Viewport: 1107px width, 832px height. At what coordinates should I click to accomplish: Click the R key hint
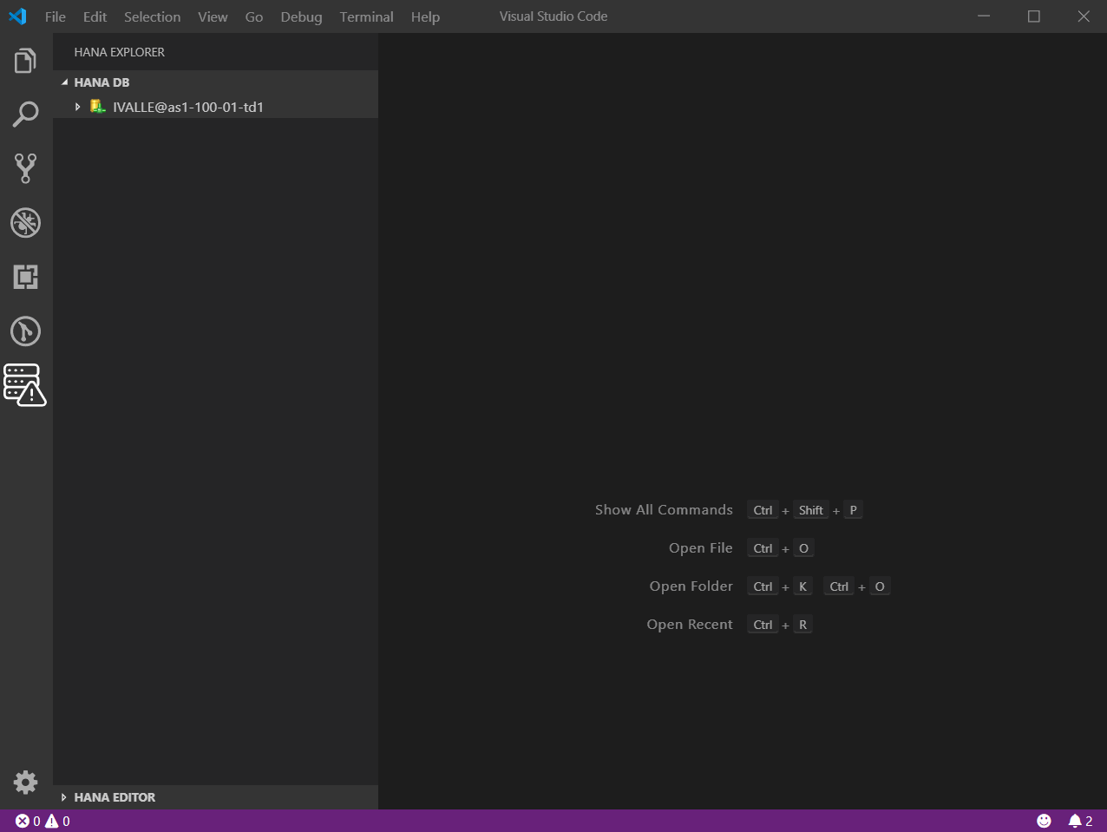(x=803, y=625)
